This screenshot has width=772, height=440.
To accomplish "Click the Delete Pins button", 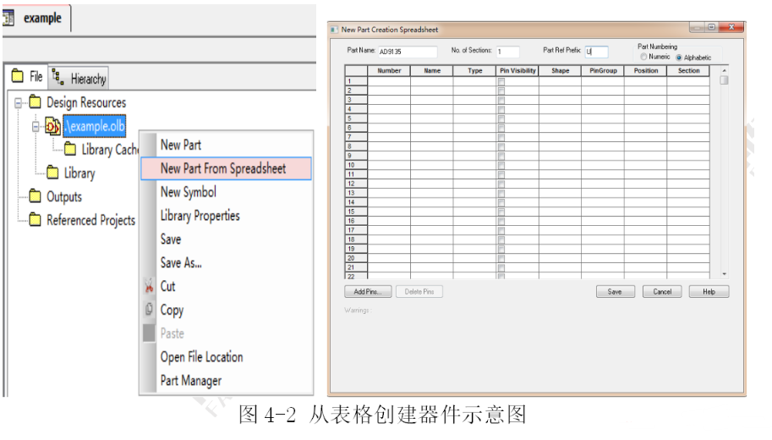I will pyautogui.click(x=419, y=292).
